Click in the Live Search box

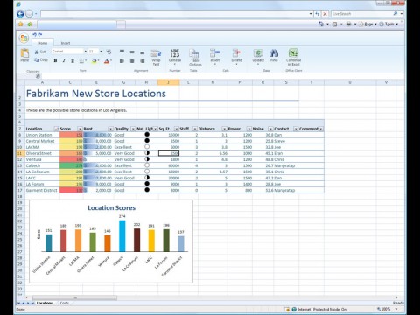point(361,14)
